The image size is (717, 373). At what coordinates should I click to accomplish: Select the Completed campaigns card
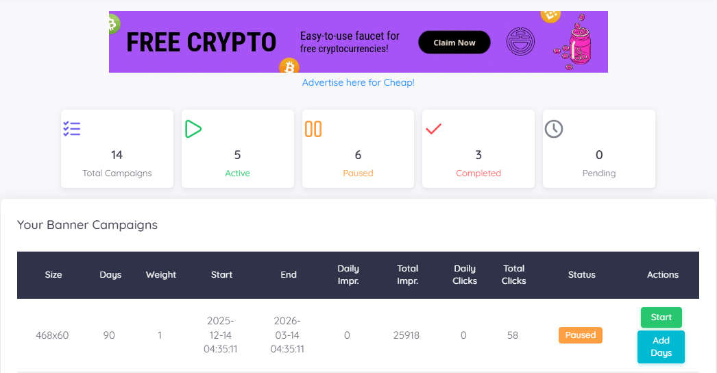tap(478, 149)
